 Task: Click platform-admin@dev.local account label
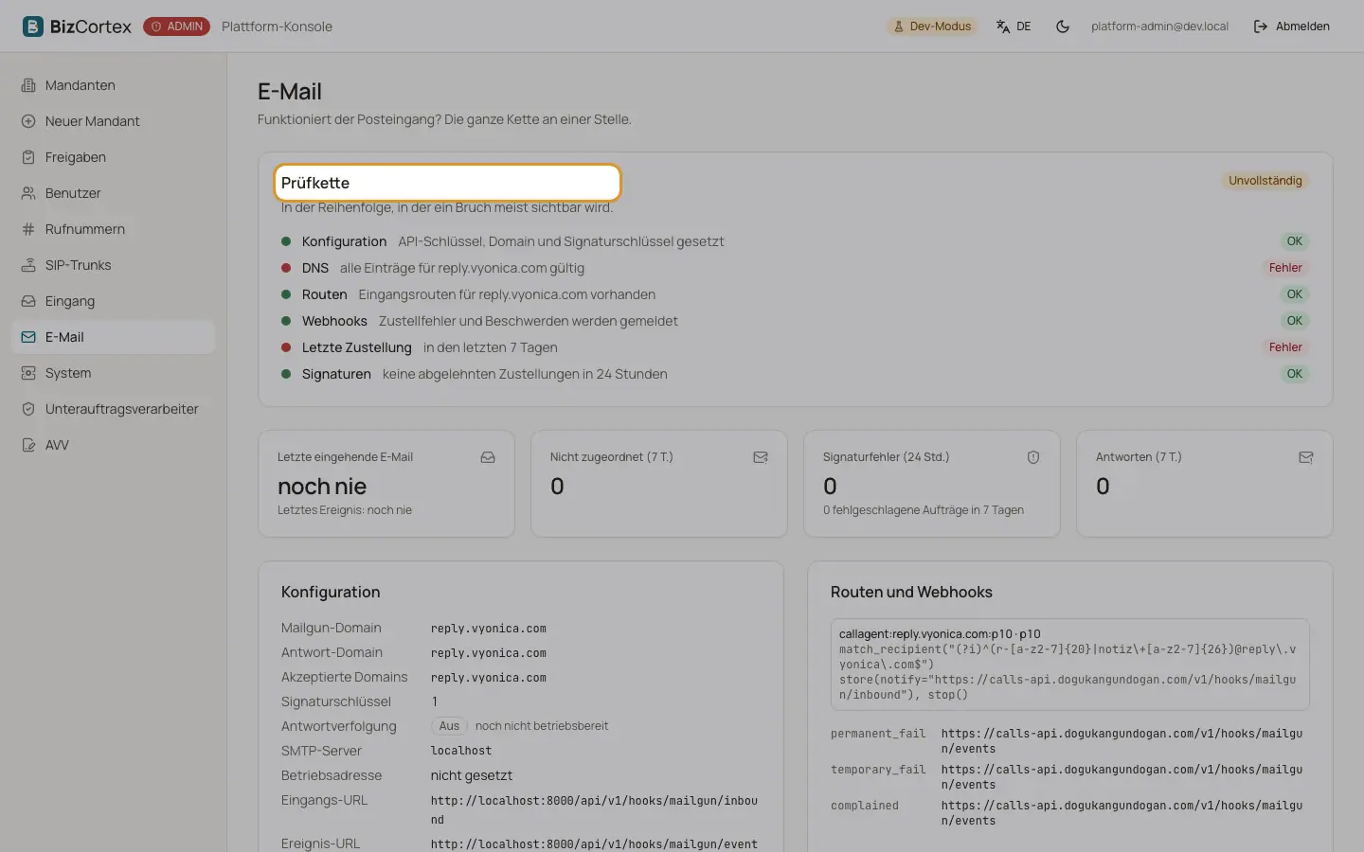[x=1159, y=27]
